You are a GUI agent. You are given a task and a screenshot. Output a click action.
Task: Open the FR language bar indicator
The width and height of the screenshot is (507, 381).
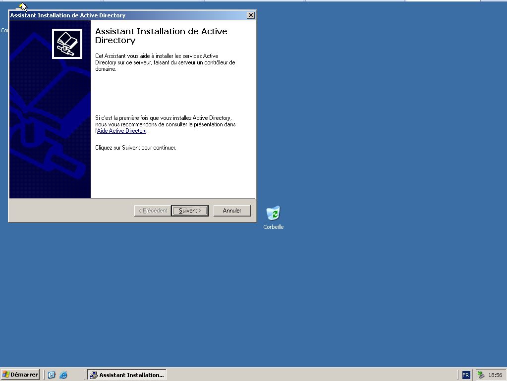tap(465, 375)
